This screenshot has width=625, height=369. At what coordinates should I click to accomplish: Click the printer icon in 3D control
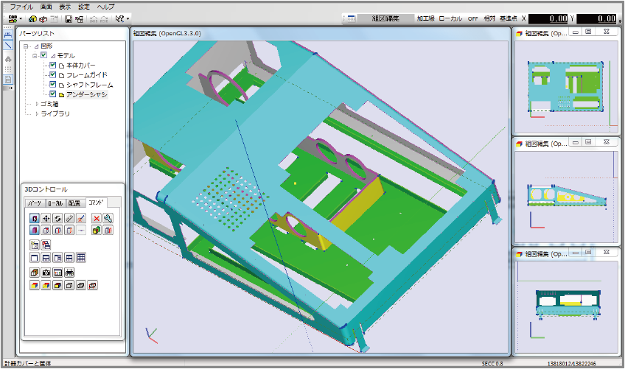[69, 273]
